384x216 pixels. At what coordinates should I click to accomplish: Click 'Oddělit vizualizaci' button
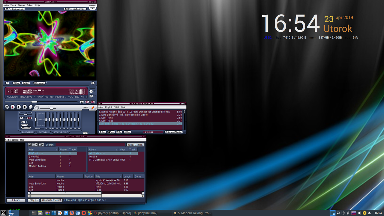click(x=14, y=9)
